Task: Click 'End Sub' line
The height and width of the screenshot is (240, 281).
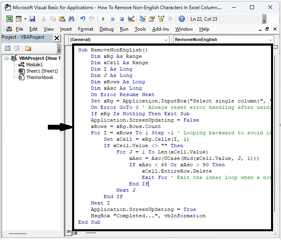Action: (89, 222)
